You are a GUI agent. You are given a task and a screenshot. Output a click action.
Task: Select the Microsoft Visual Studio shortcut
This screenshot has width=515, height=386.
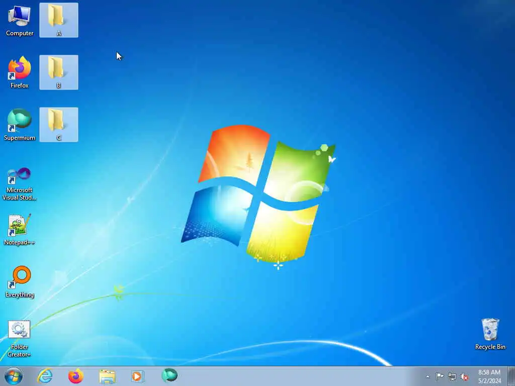20,184
